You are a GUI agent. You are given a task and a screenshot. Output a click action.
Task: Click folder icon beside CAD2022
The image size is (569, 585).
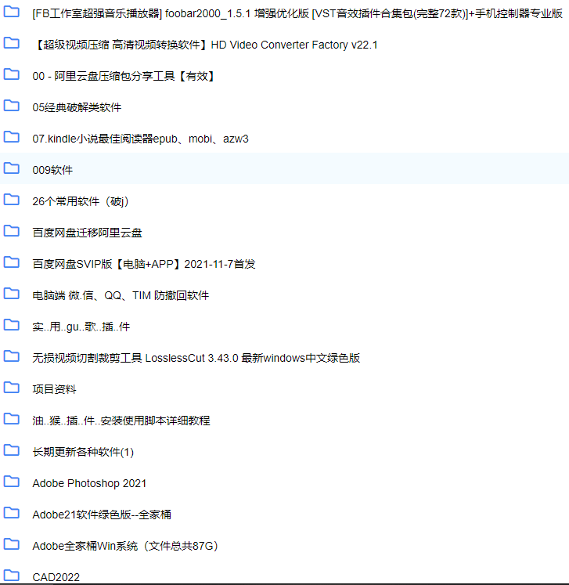(11, 576)
